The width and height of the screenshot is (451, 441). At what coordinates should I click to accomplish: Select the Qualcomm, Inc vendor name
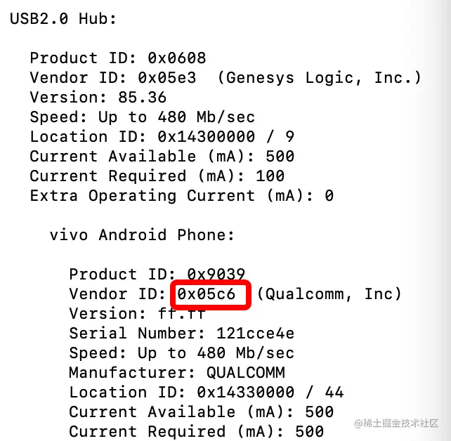(329, 294)
